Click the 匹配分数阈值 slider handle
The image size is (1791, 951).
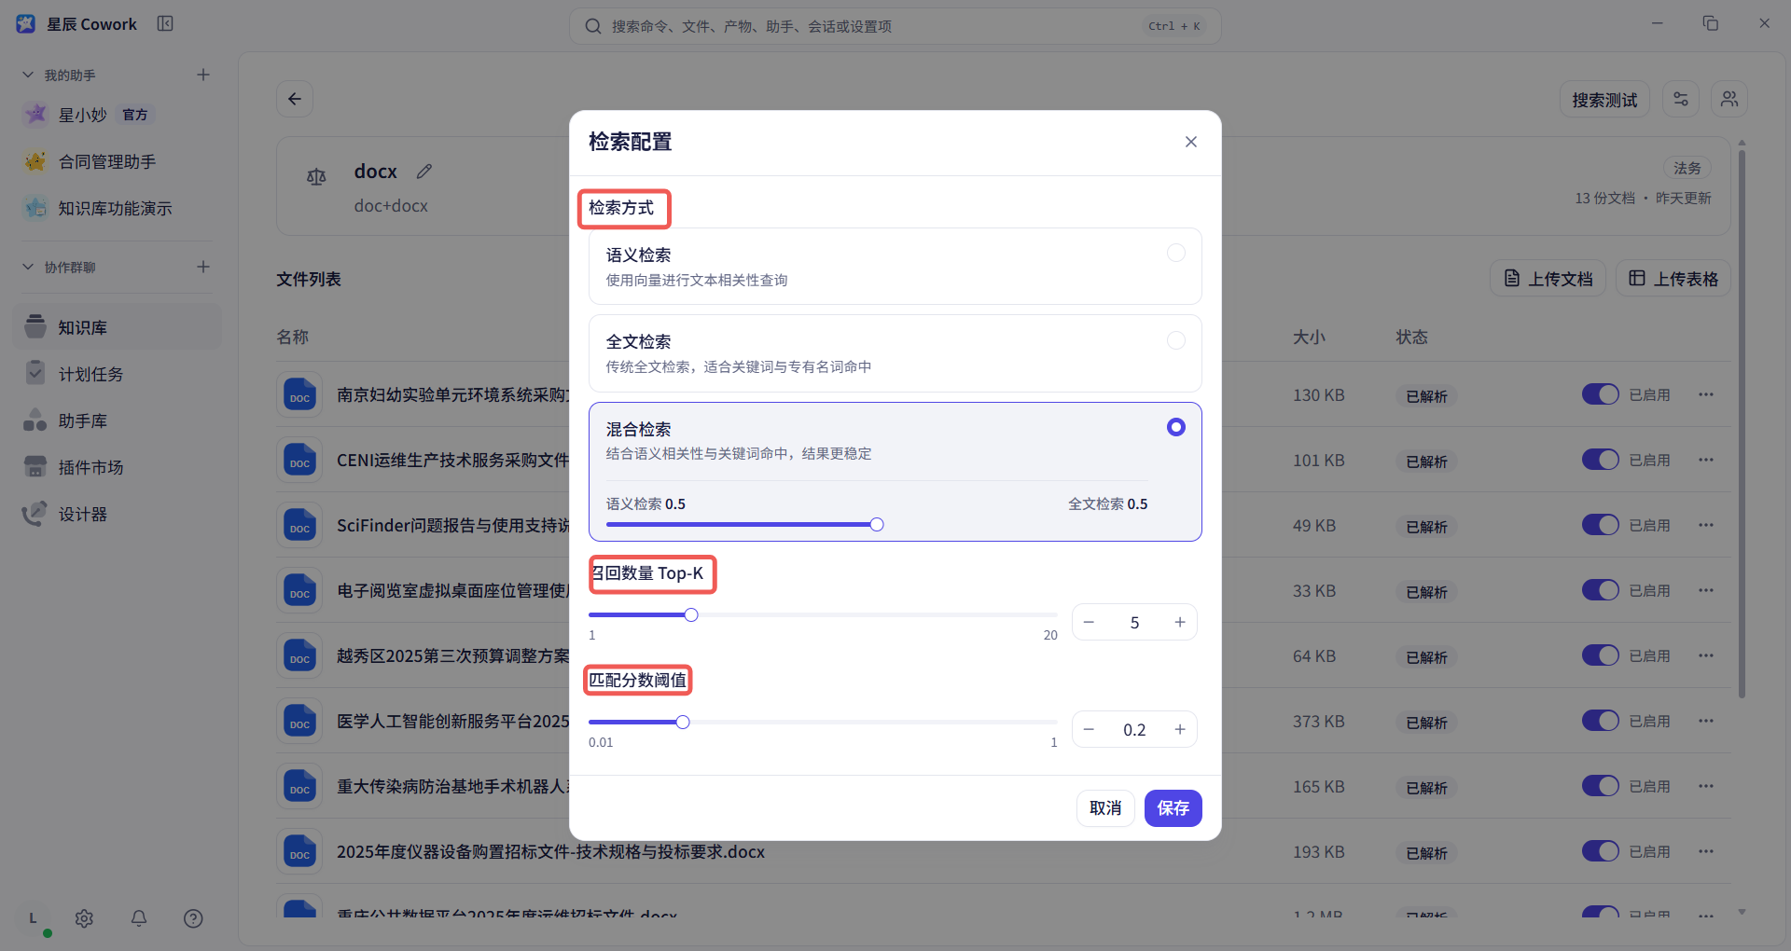click(x=683, y=722)
